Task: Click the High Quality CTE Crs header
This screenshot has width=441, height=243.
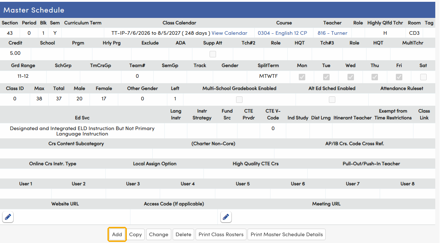Action: click(x=255, y=163)
